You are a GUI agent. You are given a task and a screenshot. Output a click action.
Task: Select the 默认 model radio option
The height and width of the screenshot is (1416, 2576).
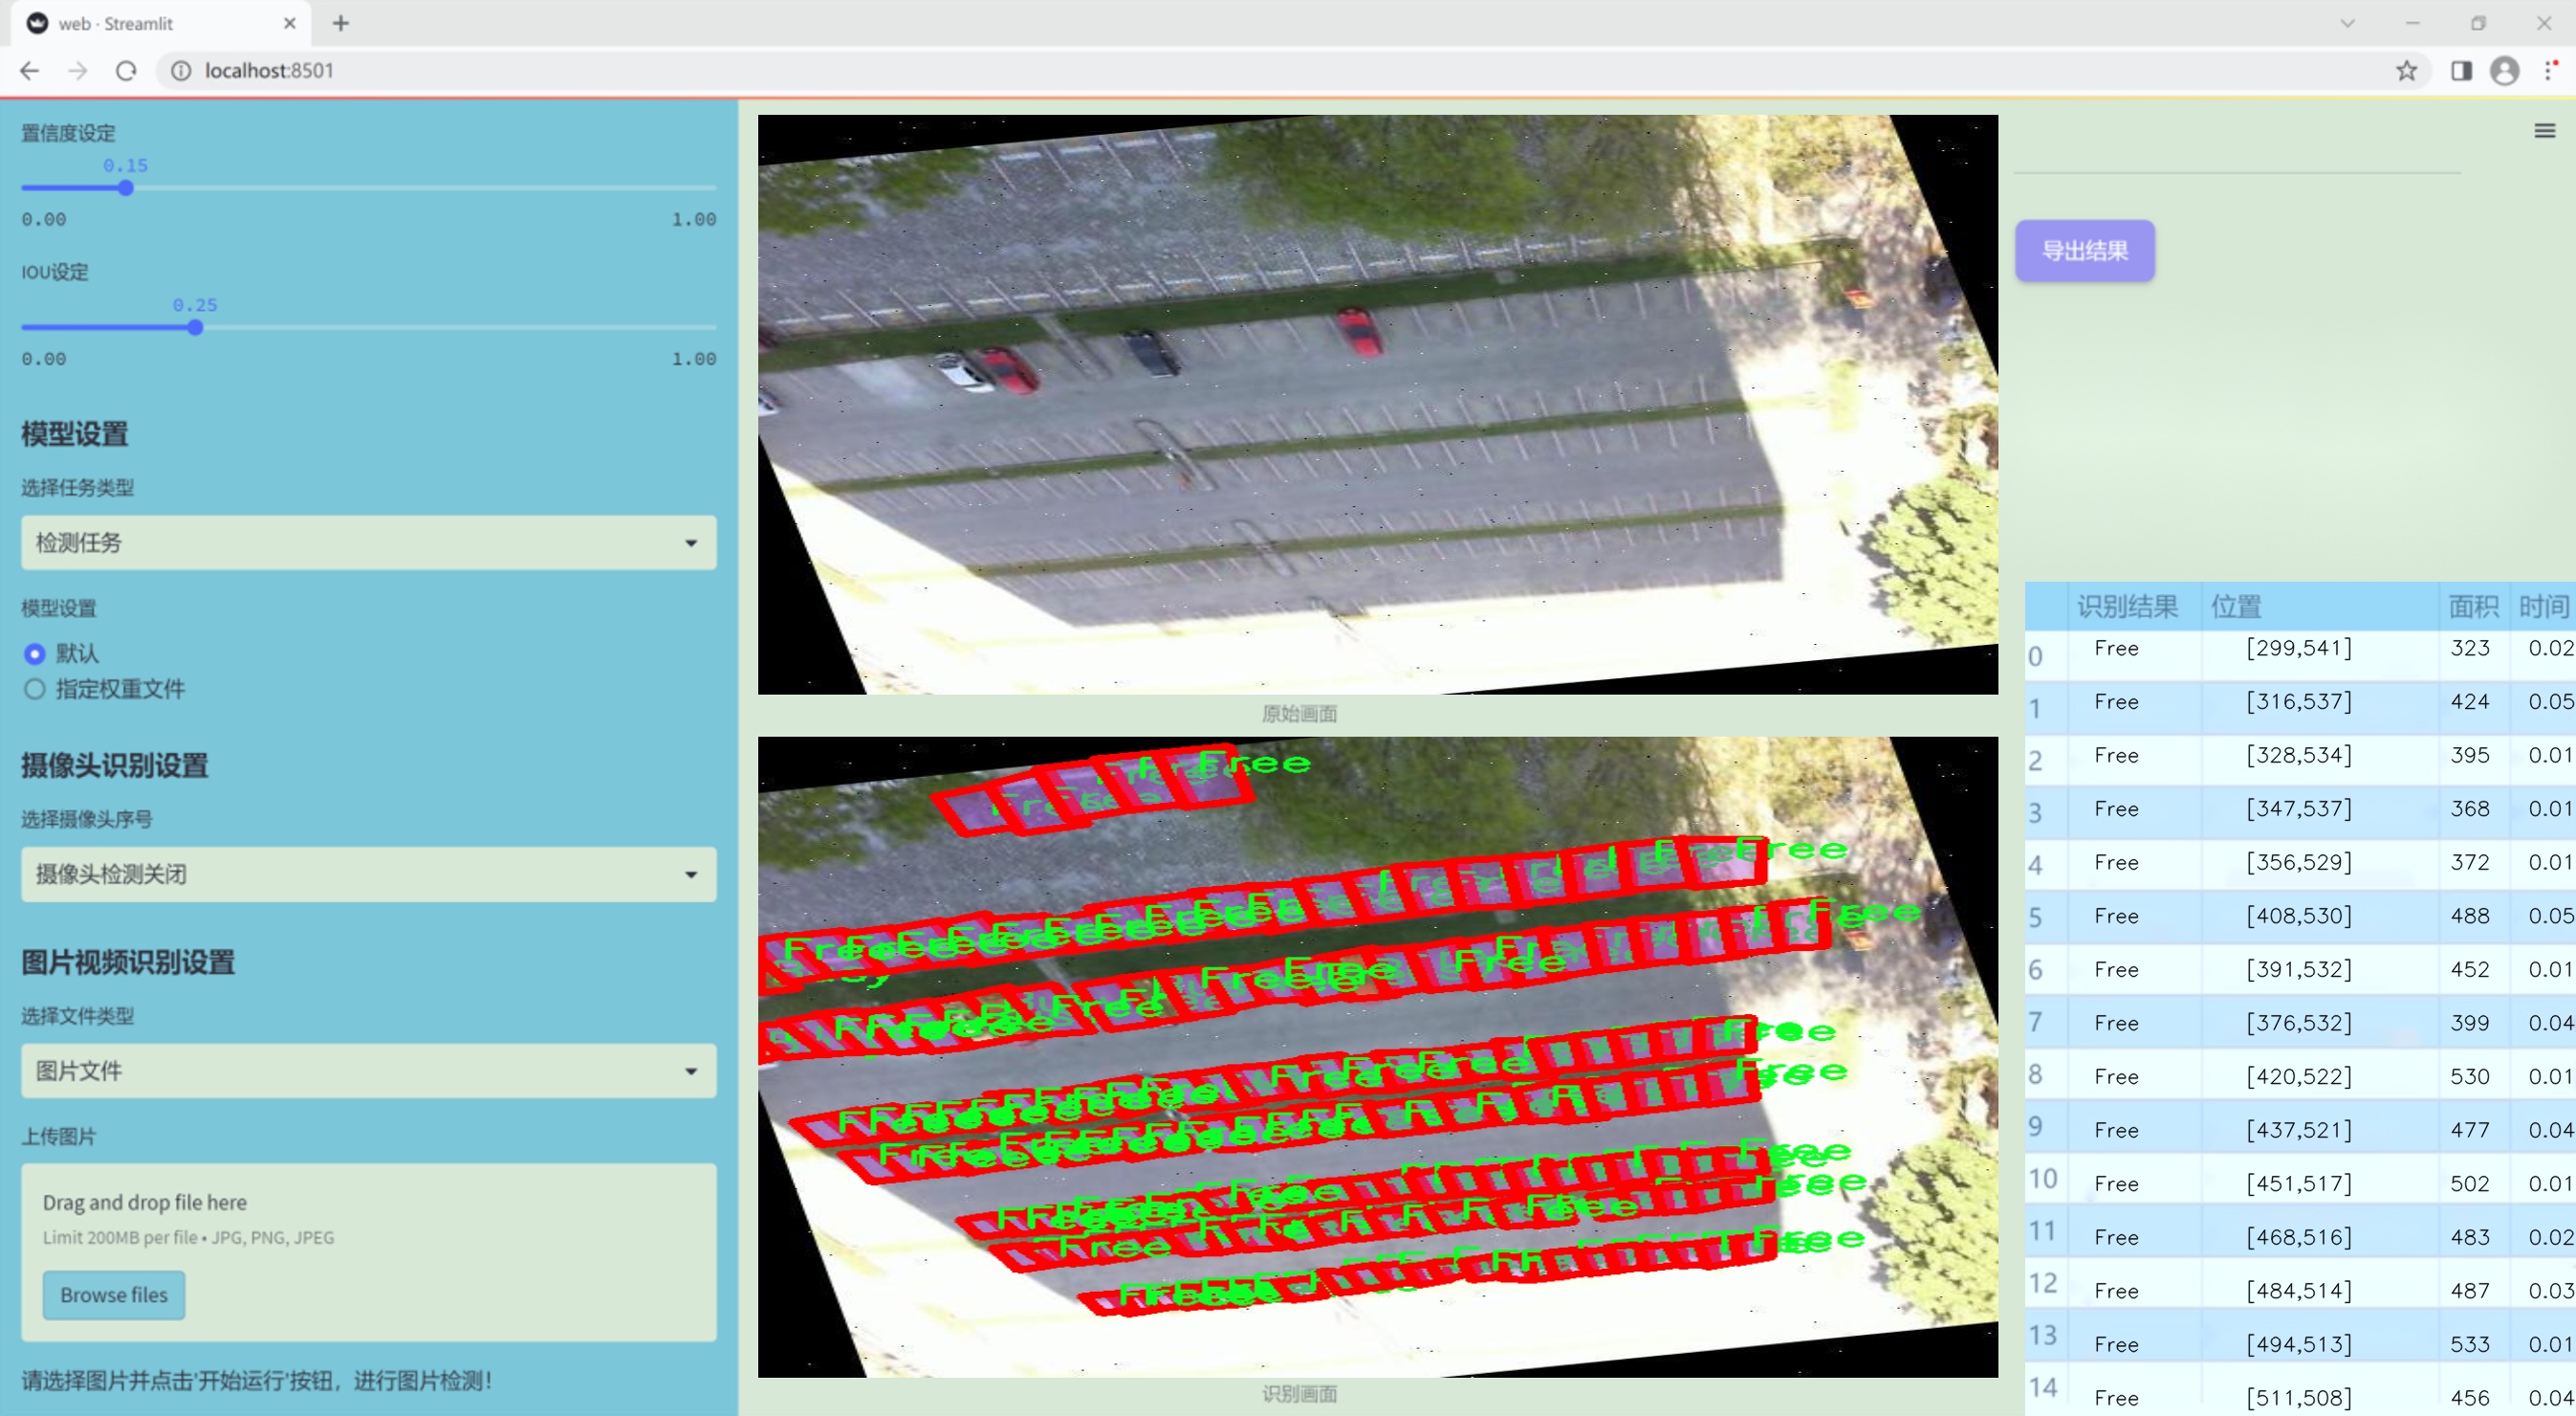click(x=35, y=654)
